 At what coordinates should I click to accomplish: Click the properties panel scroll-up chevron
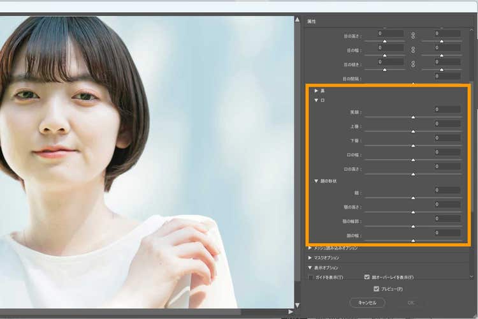472,30
